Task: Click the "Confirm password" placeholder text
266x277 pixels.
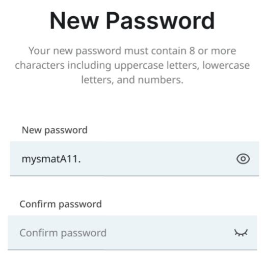Action: coord(63,233)
